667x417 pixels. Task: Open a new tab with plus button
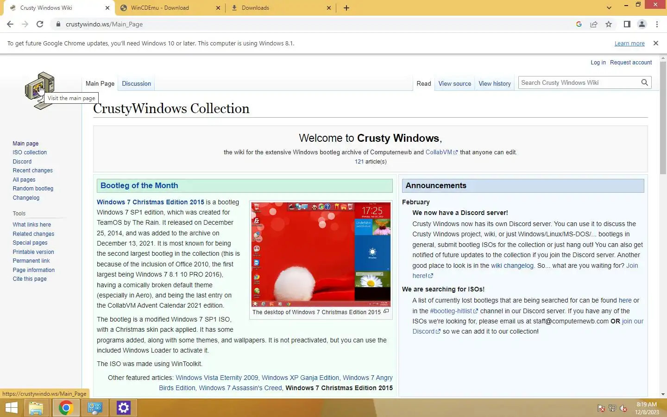(x=346, y=8)
